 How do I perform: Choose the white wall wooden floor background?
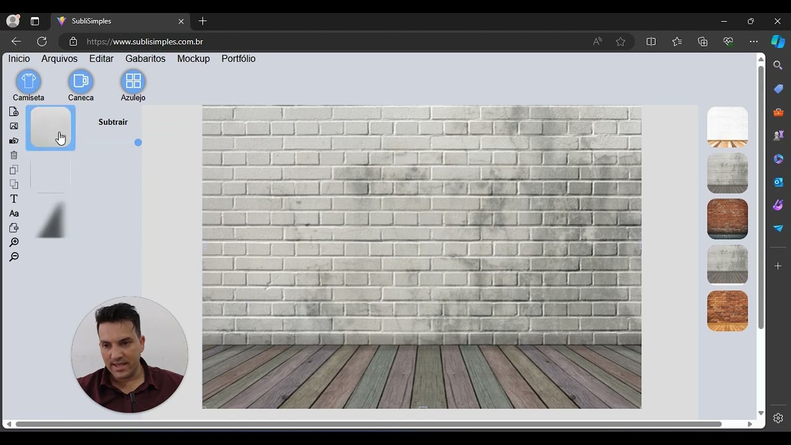coord(727,127)
